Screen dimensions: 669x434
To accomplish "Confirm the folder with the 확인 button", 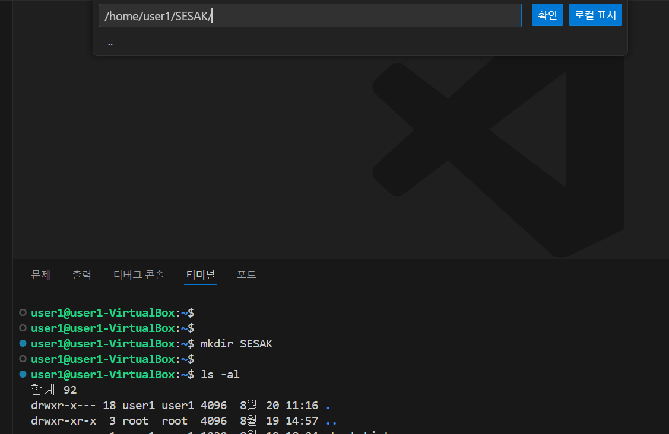I will tap(547, 15).
